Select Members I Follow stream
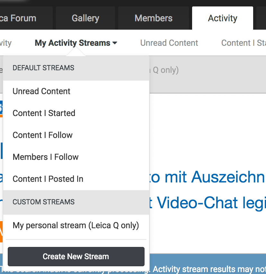266x274 pixels. pos(46,157)
